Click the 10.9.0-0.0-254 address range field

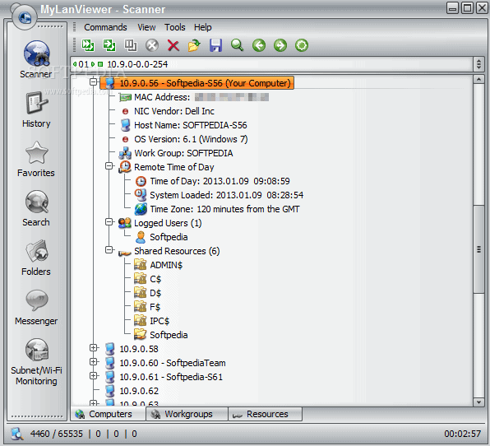[x=272, y=64]
